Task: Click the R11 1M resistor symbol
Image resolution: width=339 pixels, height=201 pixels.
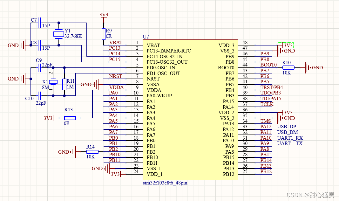Action: click(64, 84)
